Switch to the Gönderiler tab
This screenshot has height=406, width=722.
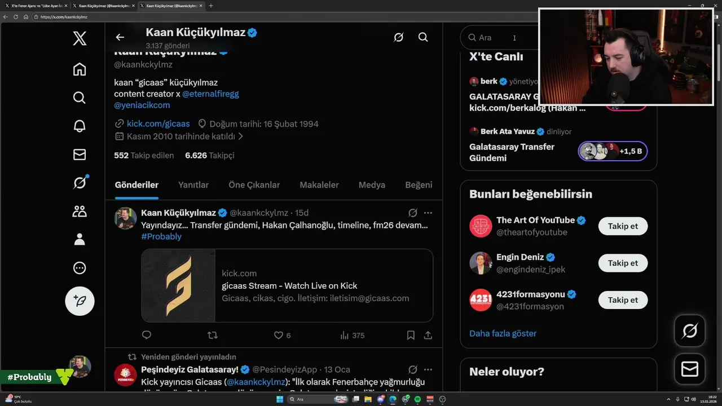137,185
